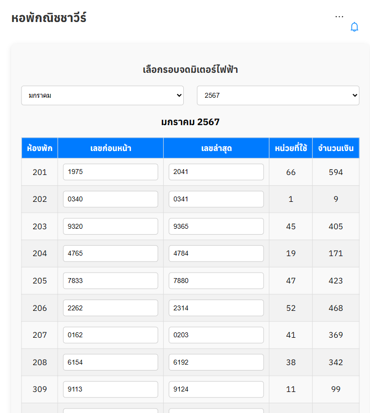The height and width of the screenshot is (413, 370).
Task: Open the year dropdown showing 2567
Action: (x=278, y=95)
